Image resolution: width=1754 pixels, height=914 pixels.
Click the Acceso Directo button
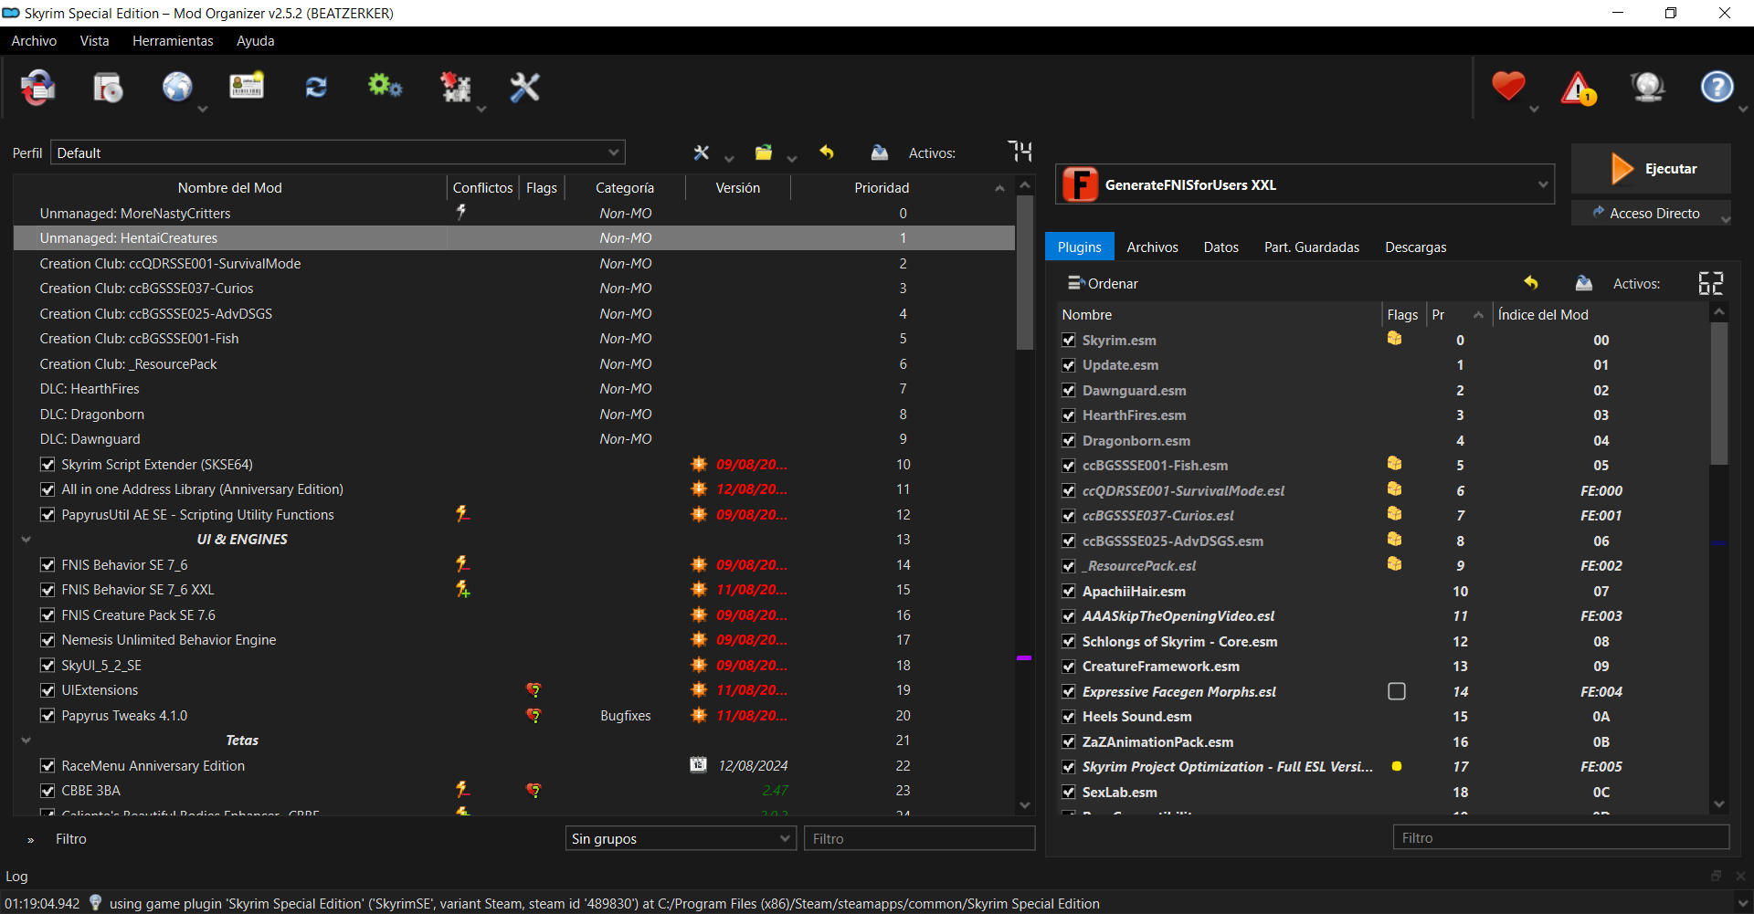click(1645, 213)
